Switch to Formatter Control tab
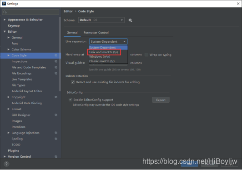242x170 pixels. (x=96, y=33)
